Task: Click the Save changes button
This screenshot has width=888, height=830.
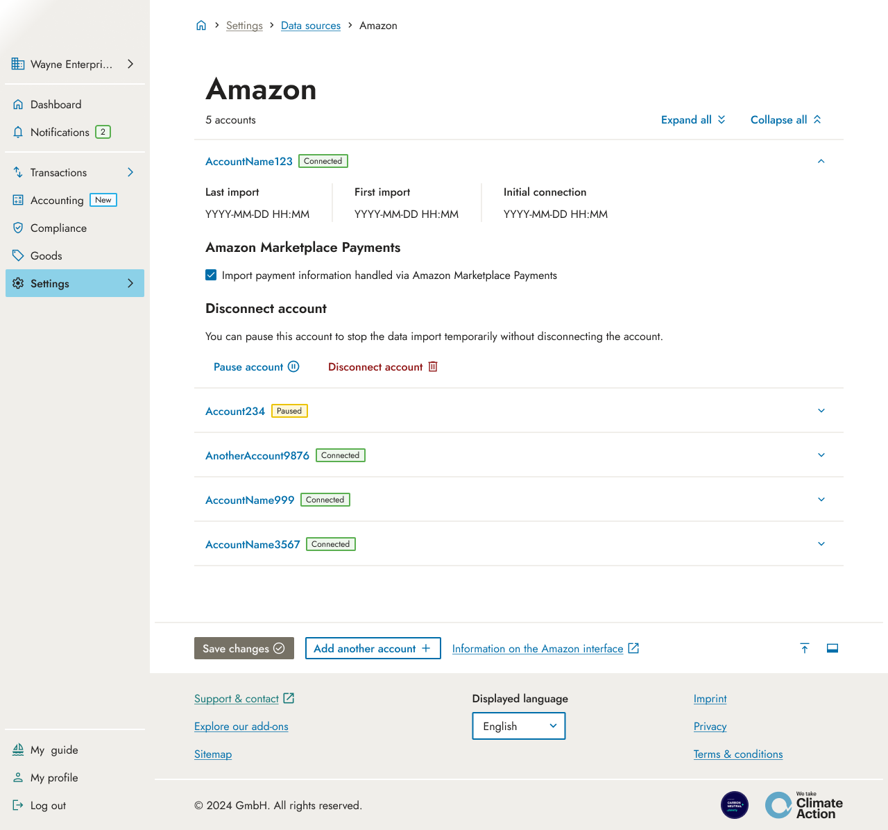Action: click(244, 648)
